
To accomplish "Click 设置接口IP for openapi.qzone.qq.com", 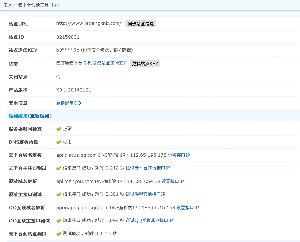I will (188, 208).
